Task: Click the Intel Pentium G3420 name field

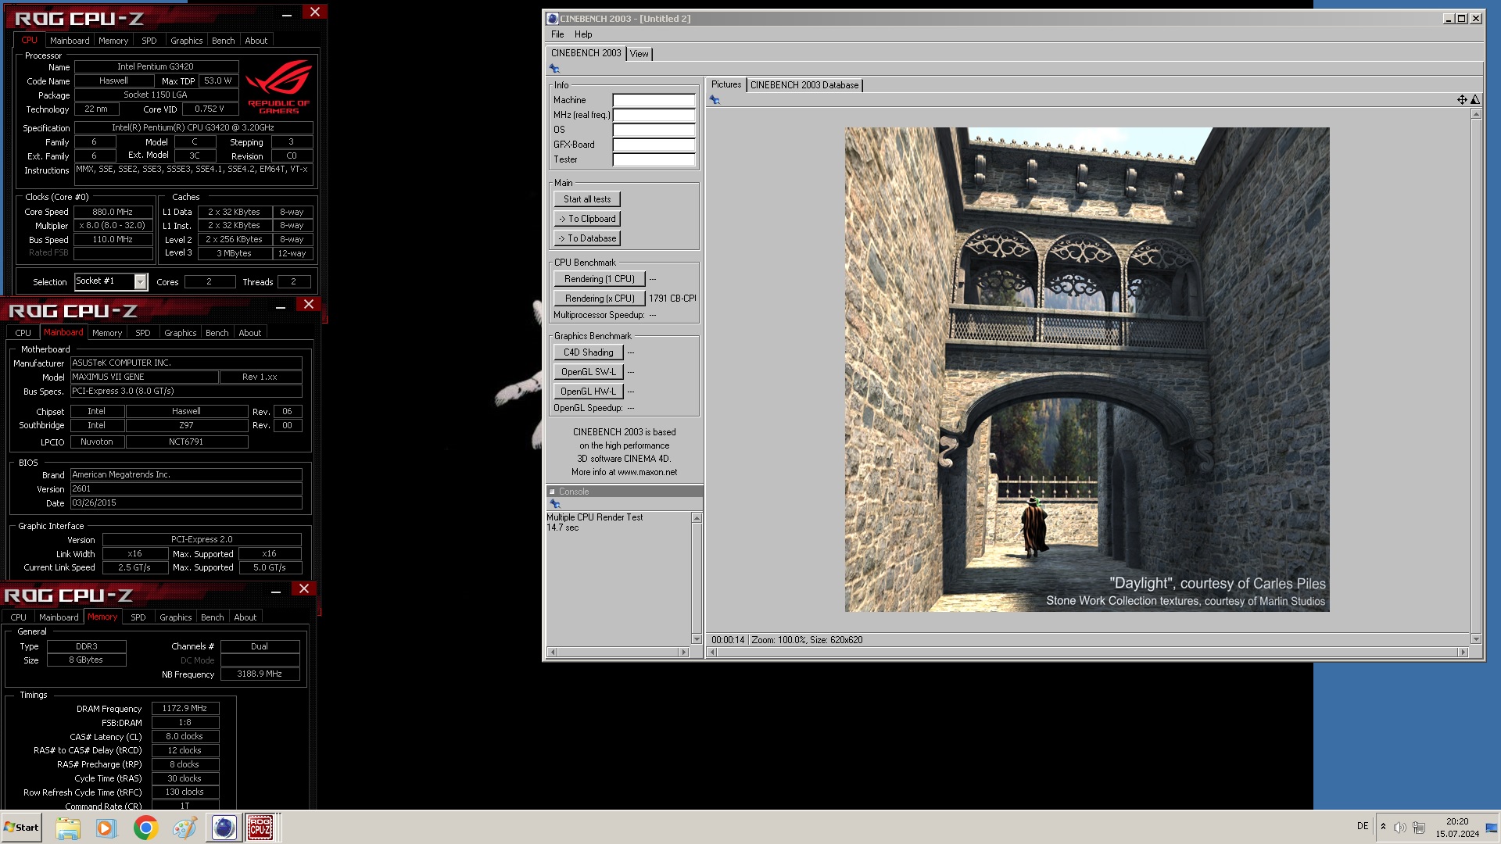Action: [156, 67]
